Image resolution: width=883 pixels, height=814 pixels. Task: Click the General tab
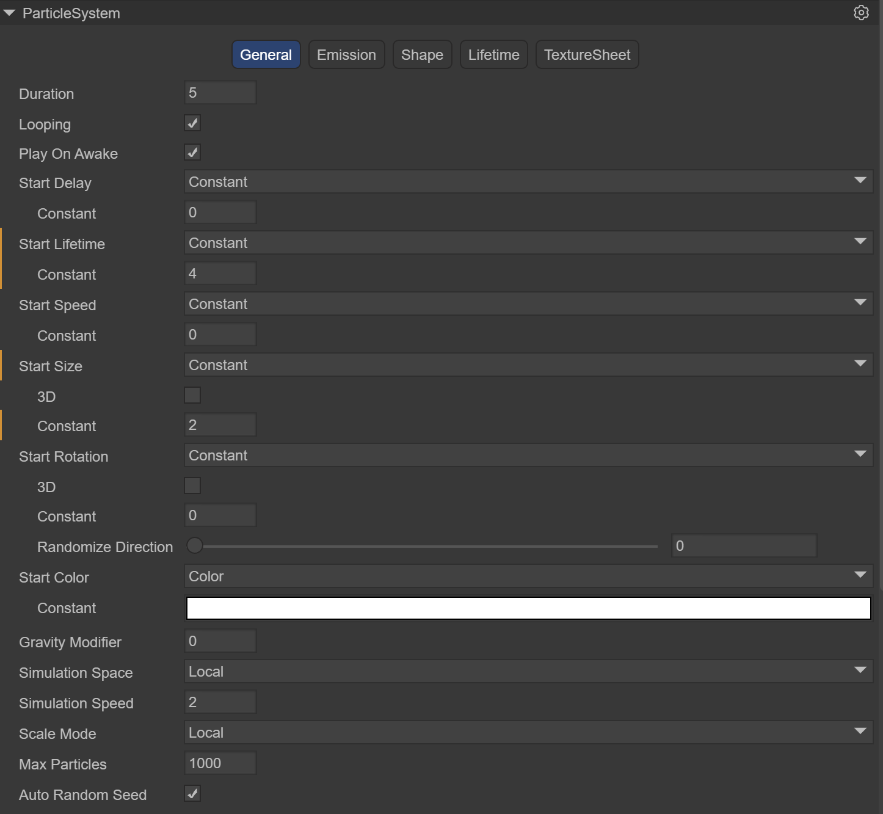click(266, 55)
